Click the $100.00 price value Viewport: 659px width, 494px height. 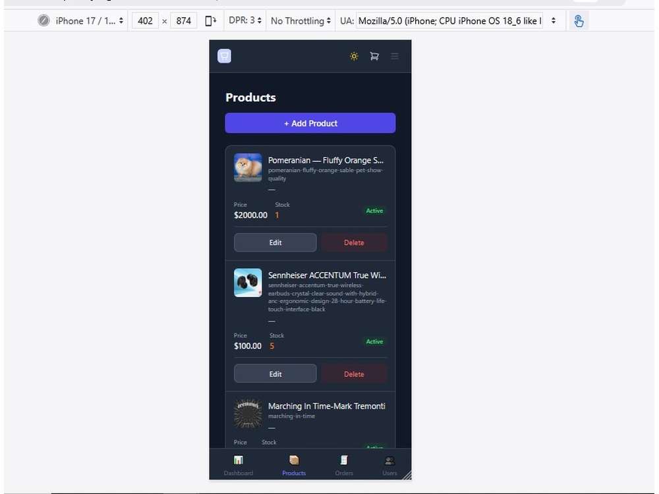click(248, 346)
